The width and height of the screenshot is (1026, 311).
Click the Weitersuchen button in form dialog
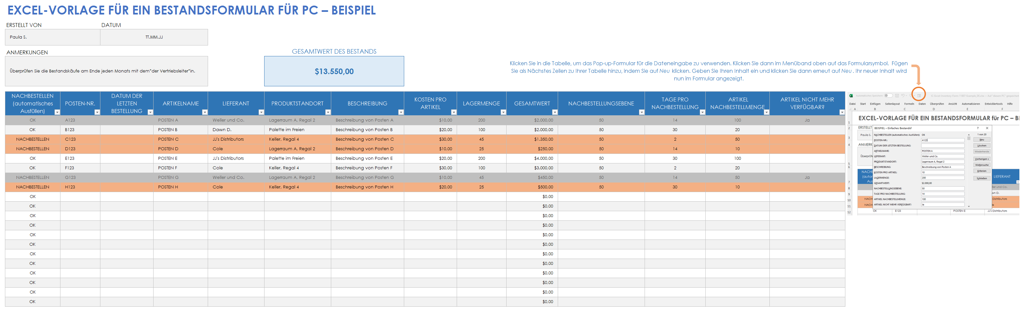[982, 165]
